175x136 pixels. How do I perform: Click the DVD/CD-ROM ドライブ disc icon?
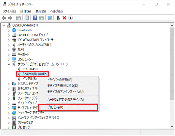pos(14,35)
